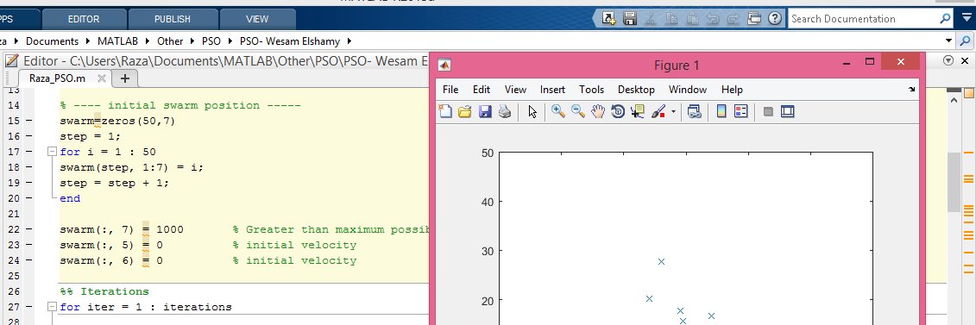
Task: Click the Search Documentation magnifier icon
Action: pyautogui.click(x=946, y=19)
